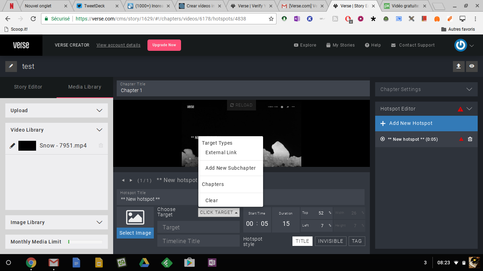
Task: Select TAG hotspot style
Action: tap(357, 241)
